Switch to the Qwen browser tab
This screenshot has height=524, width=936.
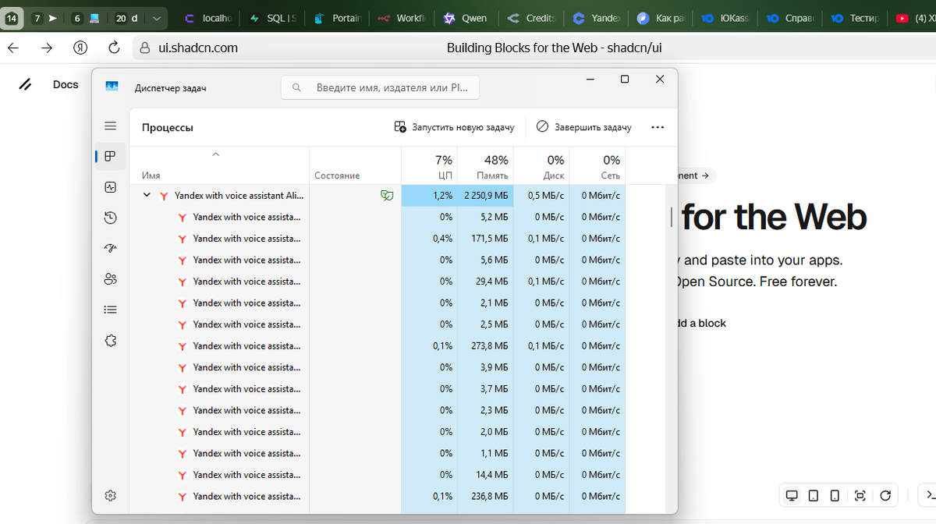pyautogui.click(x=466, y=18)
